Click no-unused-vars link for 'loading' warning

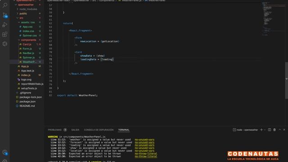pos(144,145)
